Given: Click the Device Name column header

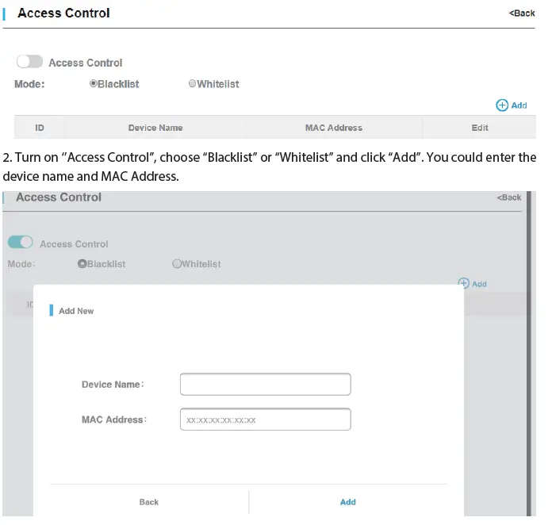Looking at the screenshot, I should [x=155, y=128].
